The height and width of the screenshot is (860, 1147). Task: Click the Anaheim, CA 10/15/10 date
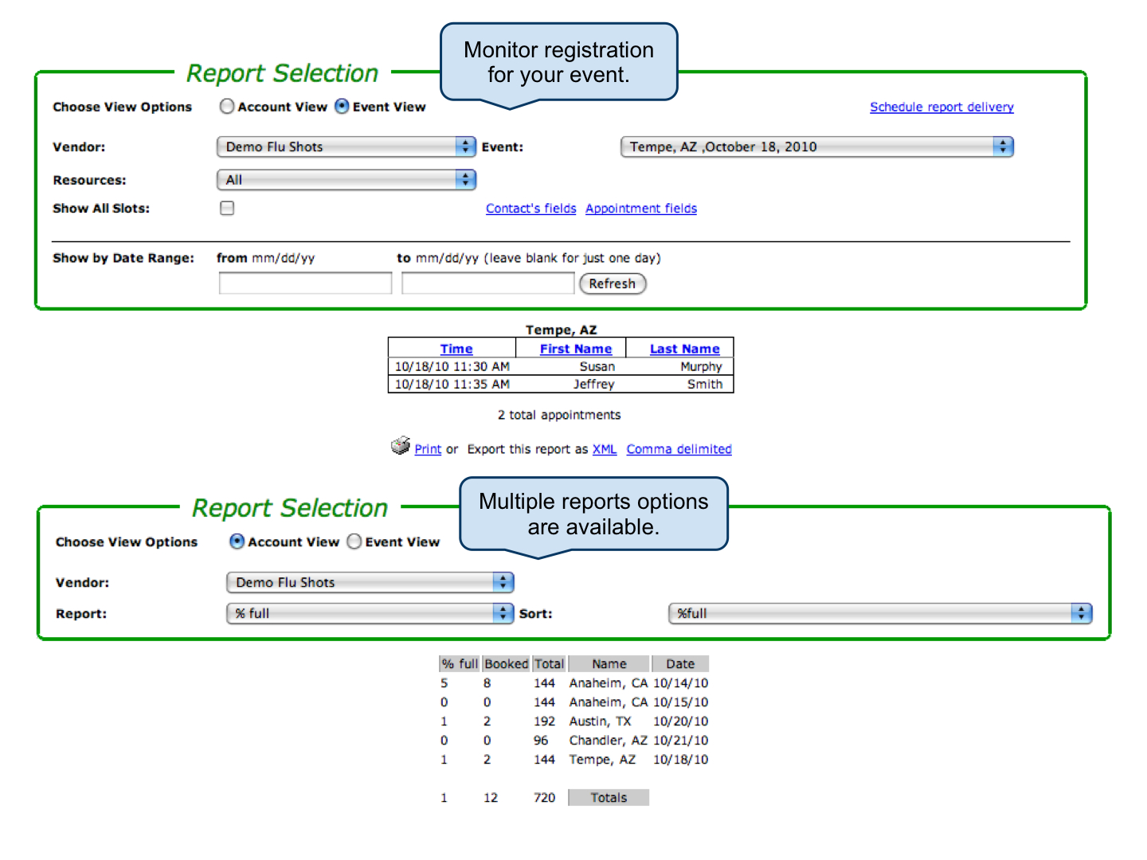680,702
